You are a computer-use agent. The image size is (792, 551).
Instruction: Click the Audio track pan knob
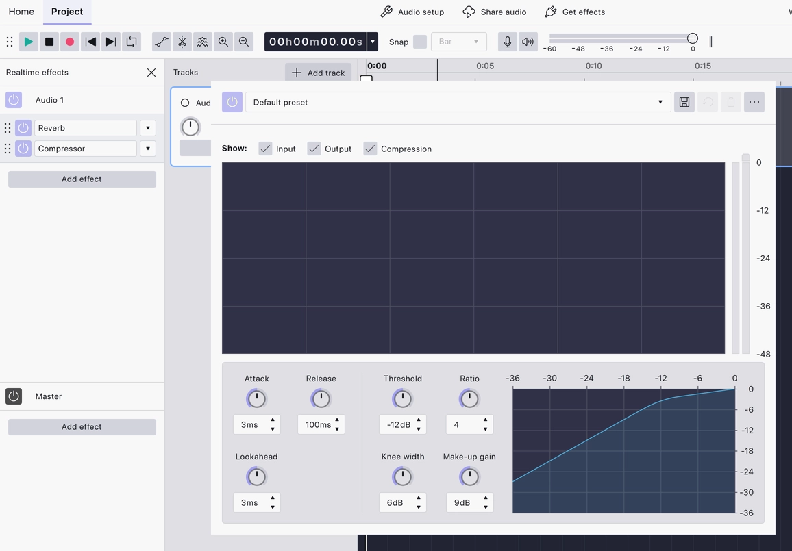(190, 127)
